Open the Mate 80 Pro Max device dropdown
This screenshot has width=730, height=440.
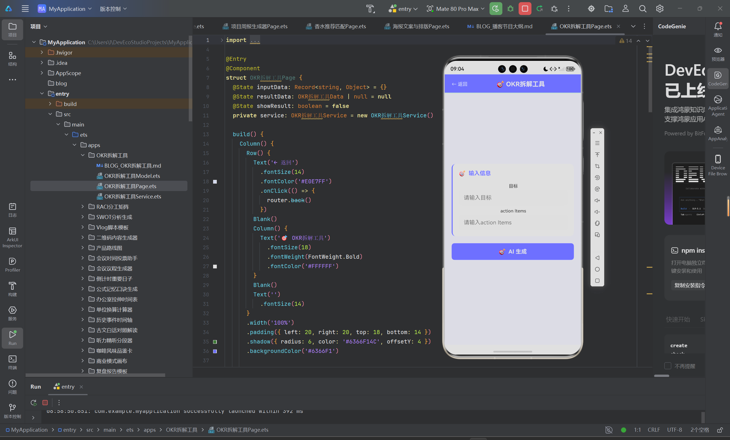(456, 9)
